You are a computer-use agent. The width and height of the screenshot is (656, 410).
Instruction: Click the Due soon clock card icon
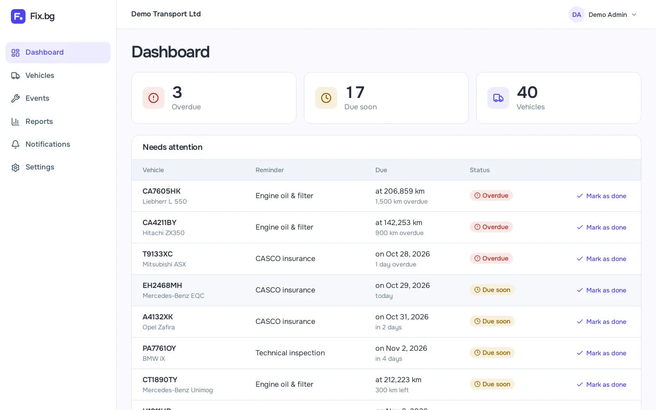coord(326,98)
